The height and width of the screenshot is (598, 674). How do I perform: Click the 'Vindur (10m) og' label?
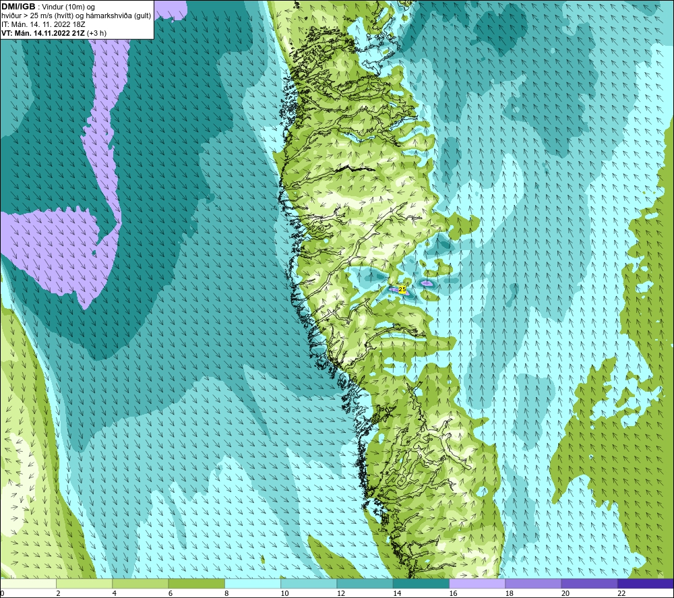point(69,7)
